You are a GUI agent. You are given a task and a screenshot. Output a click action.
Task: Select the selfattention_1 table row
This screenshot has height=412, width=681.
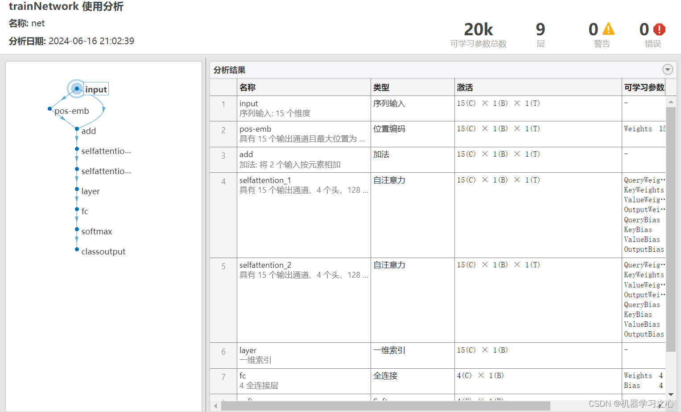coord(438,215)
